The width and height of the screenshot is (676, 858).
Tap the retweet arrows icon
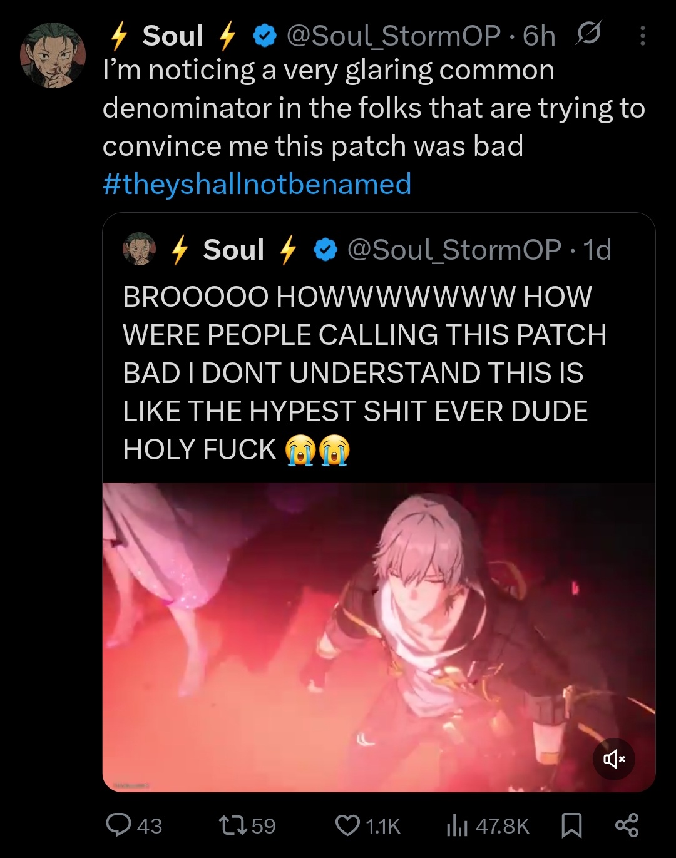(x=232, y=825)
